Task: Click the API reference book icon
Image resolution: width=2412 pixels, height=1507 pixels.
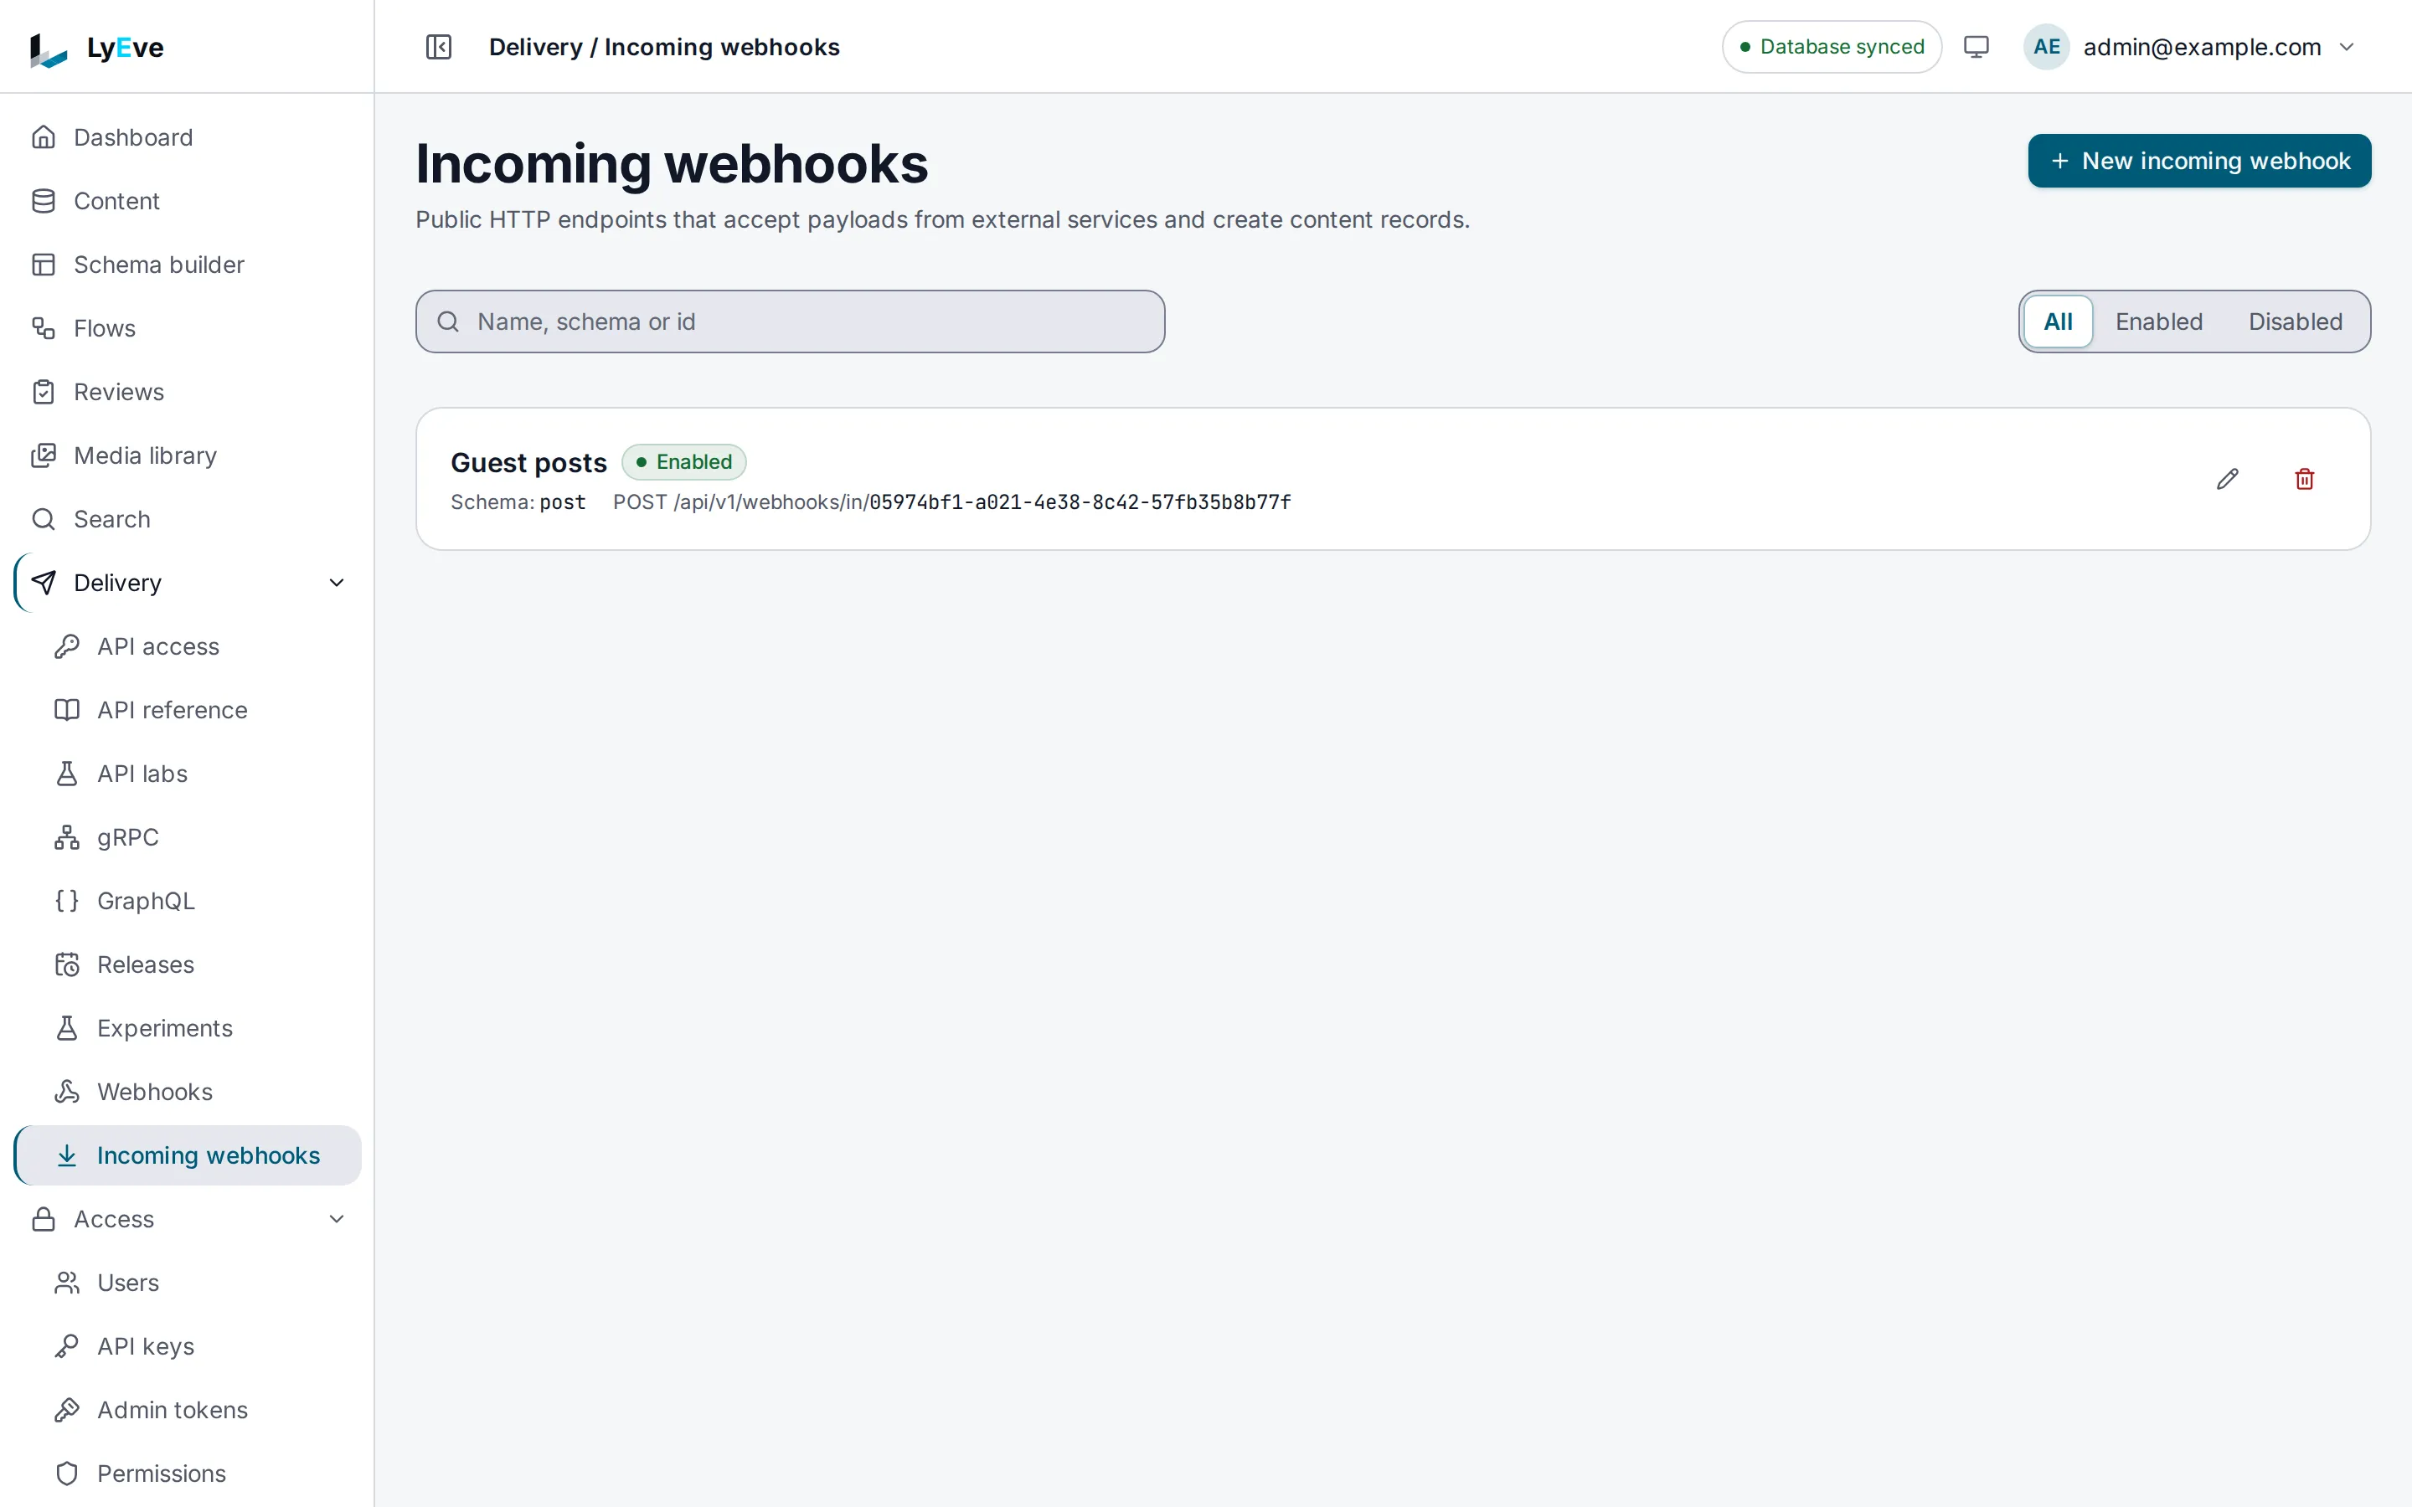Action: point(67,710)
